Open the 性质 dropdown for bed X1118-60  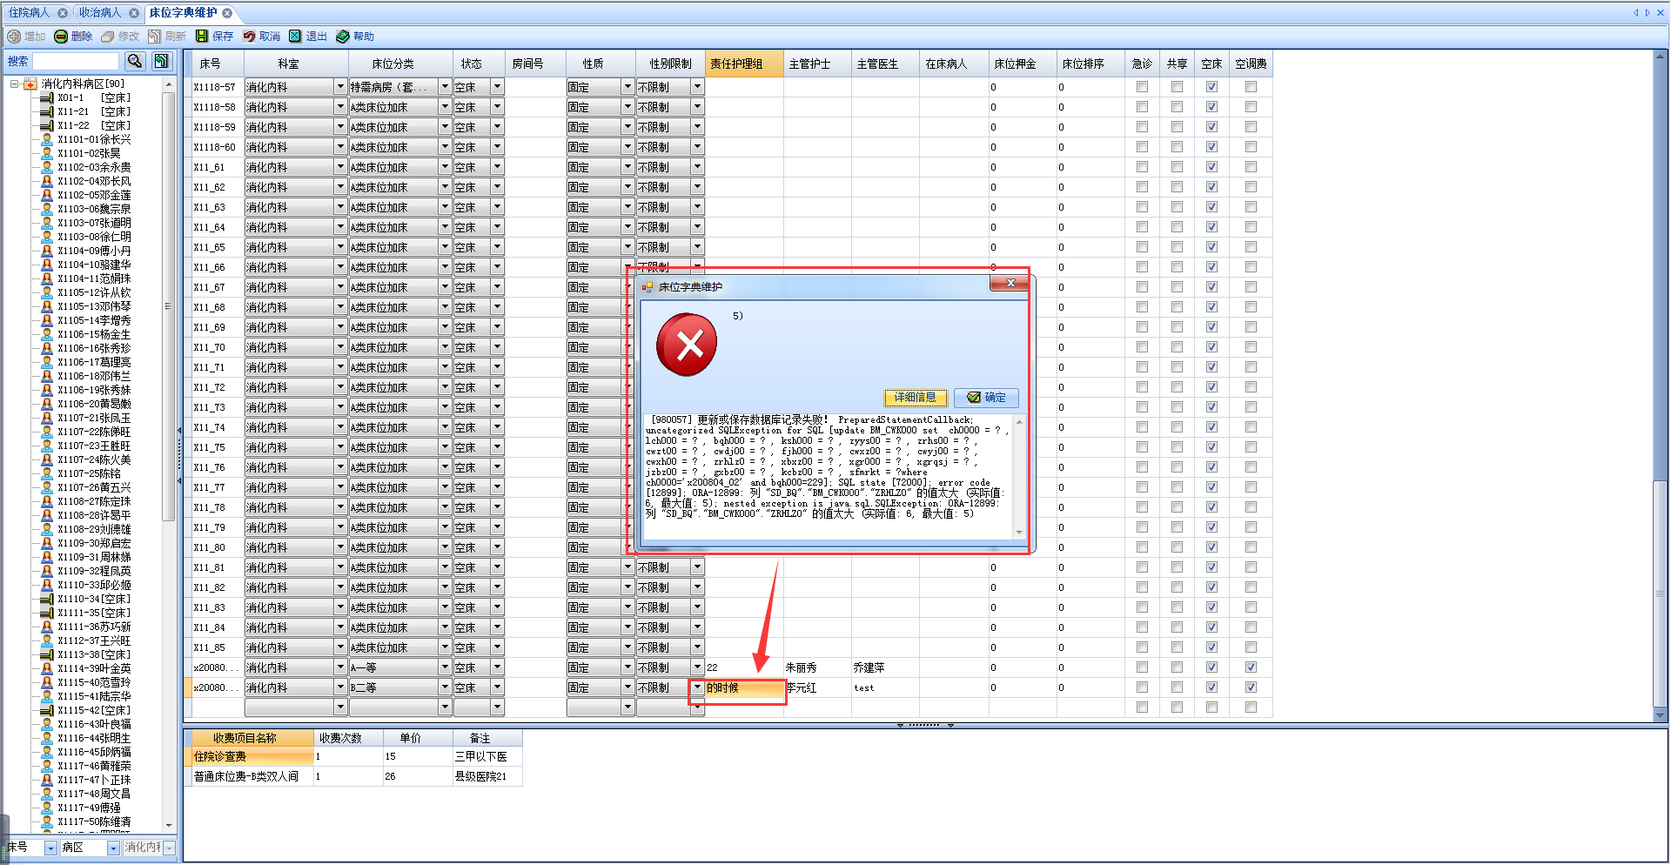click(627, 147)
